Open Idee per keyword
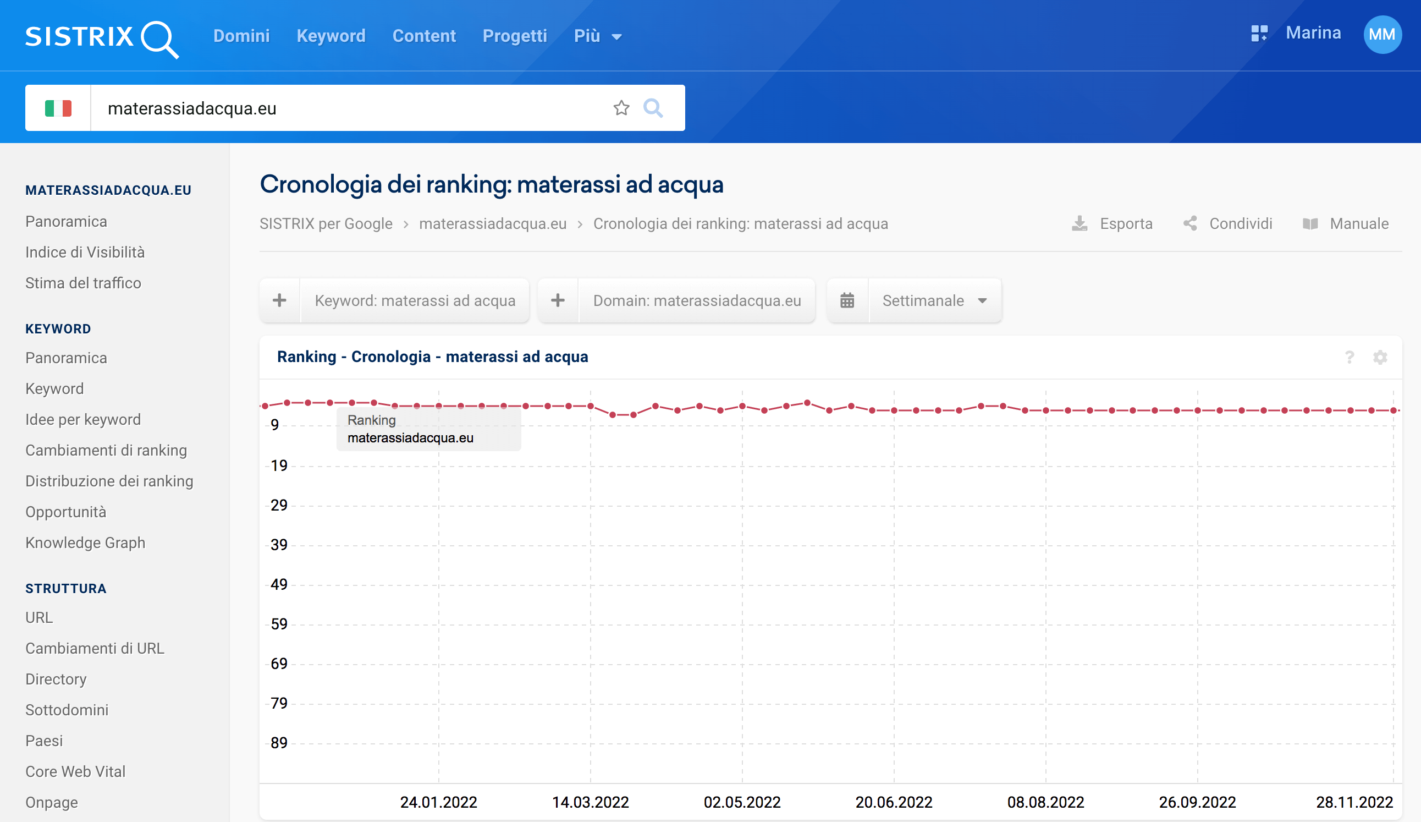Viewport: 1421px width, 822px height. (83, 420)
